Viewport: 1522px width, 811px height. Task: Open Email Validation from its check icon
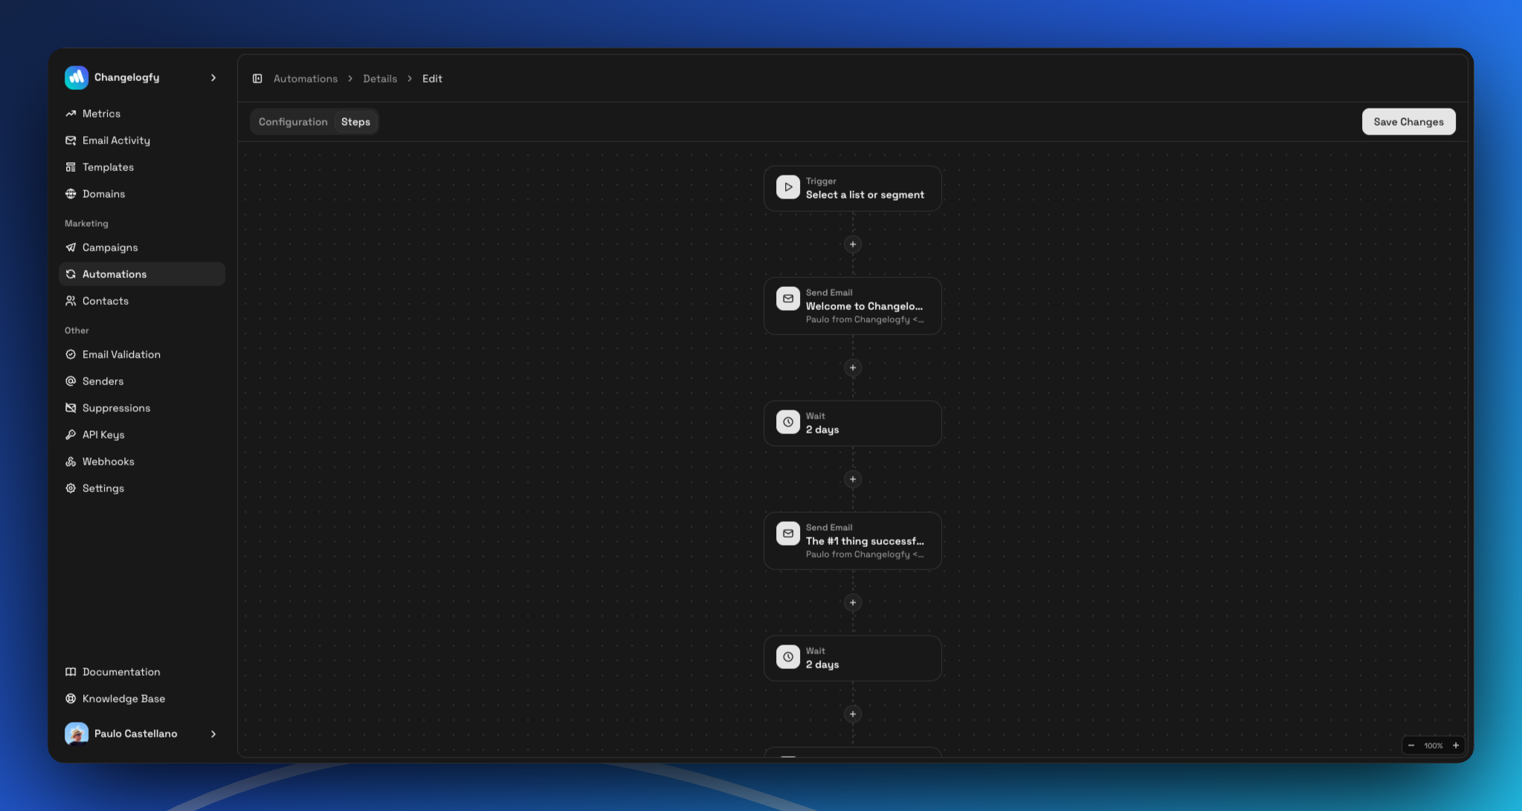pos(71,354)
